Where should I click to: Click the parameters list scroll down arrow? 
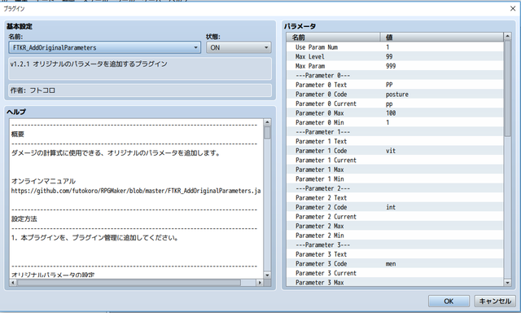point(507,283)
